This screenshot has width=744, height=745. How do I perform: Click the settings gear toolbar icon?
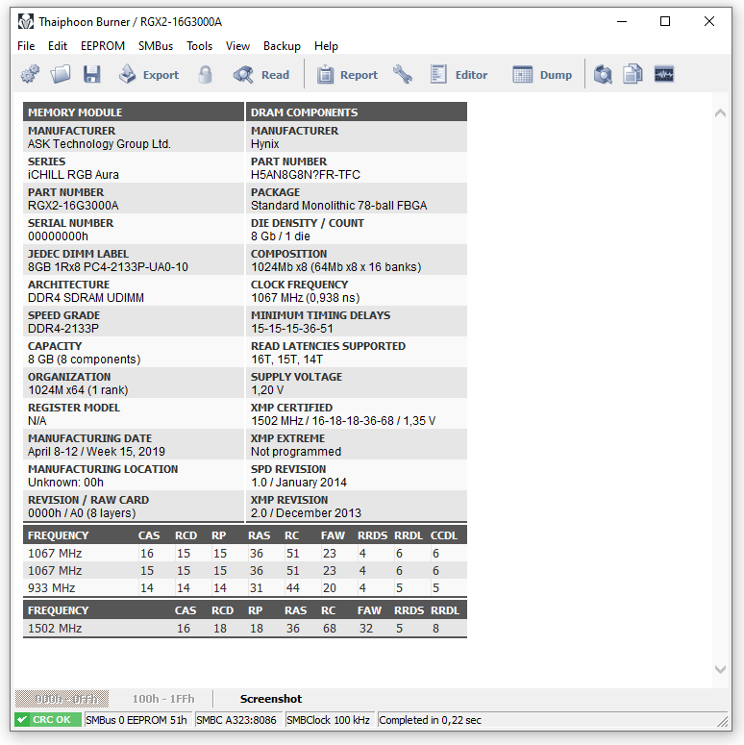[x=30, y=75]
